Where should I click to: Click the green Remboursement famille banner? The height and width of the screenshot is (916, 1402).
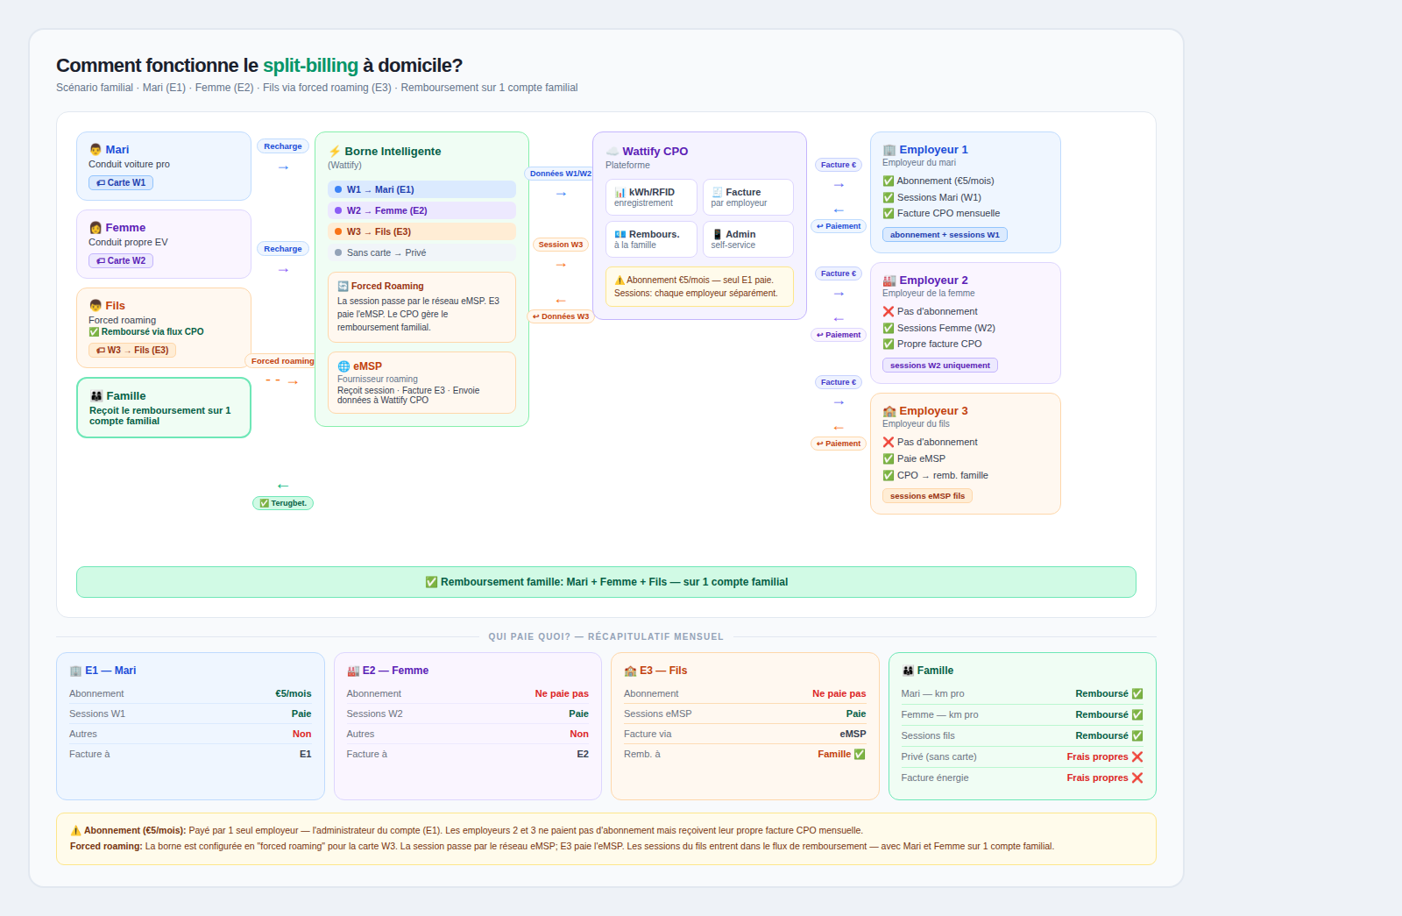coord(605,582)
